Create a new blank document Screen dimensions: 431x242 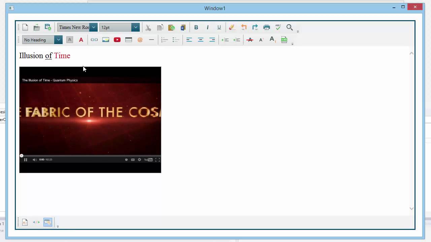click(x=25, y=27)
